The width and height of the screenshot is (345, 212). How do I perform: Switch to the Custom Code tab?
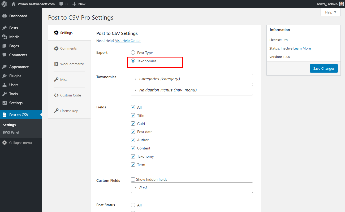pyautogui.click(x=69, y=95)
